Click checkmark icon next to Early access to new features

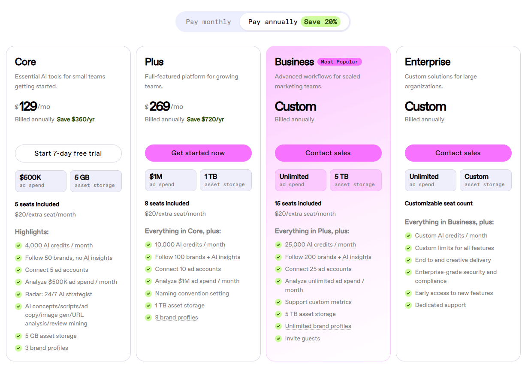pos(408,293)
